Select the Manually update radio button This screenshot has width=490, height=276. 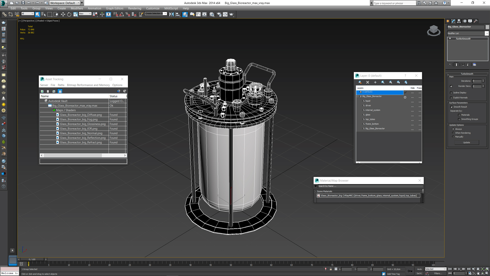(453, 137)
